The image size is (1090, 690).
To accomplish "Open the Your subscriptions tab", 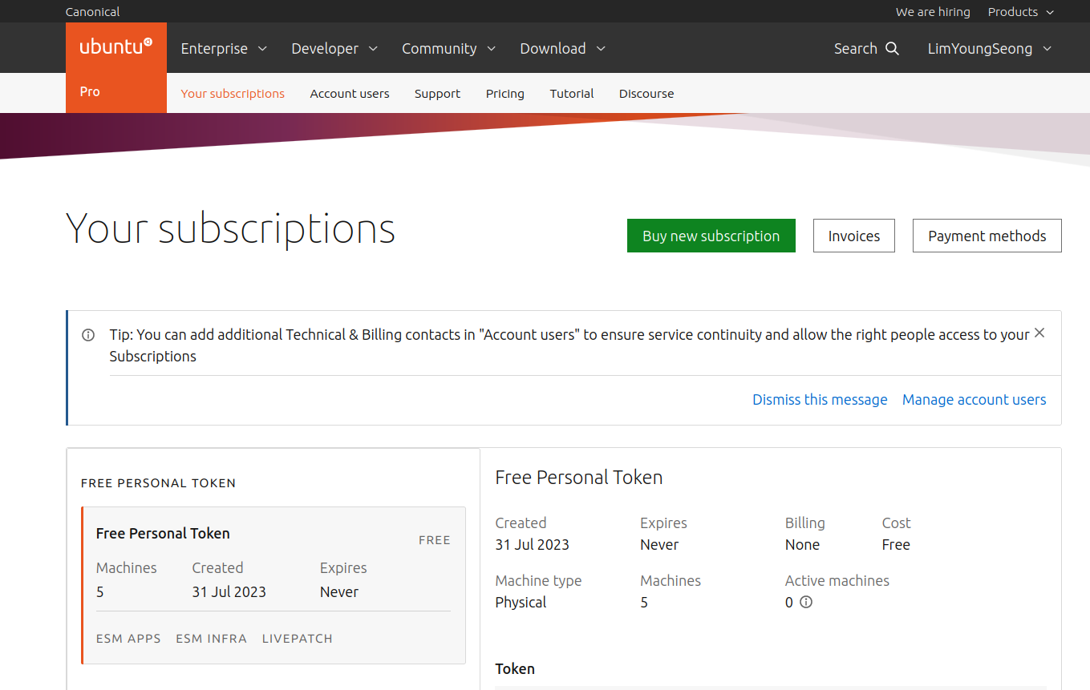I will [233, 94].
